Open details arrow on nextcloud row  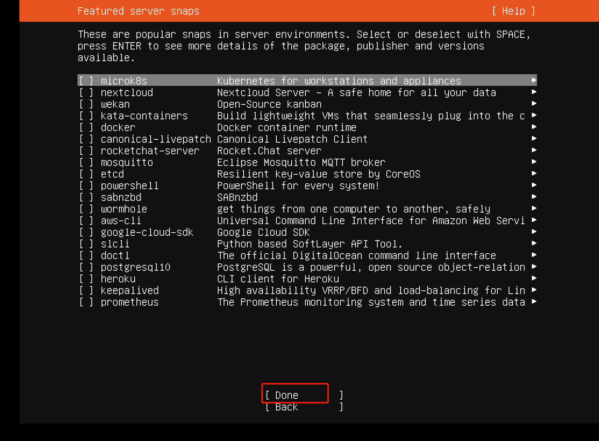pyautogui.click(x=534, y=92)
